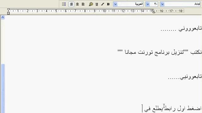This screenshot has height=113, width=202.
Task: Click the ruler at the 10 mark
Action: click(104, 11)
